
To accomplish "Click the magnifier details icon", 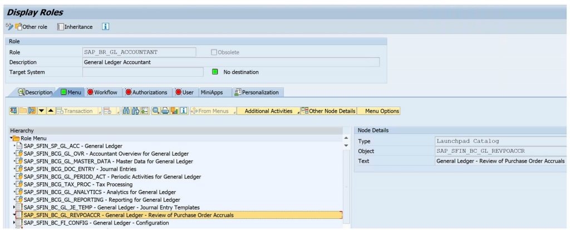I will point(156,111).
